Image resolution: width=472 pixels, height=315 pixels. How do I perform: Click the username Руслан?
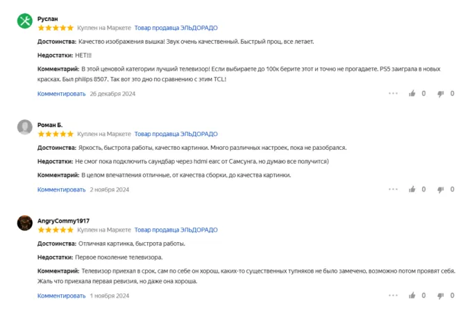click(x=48, y=19)
